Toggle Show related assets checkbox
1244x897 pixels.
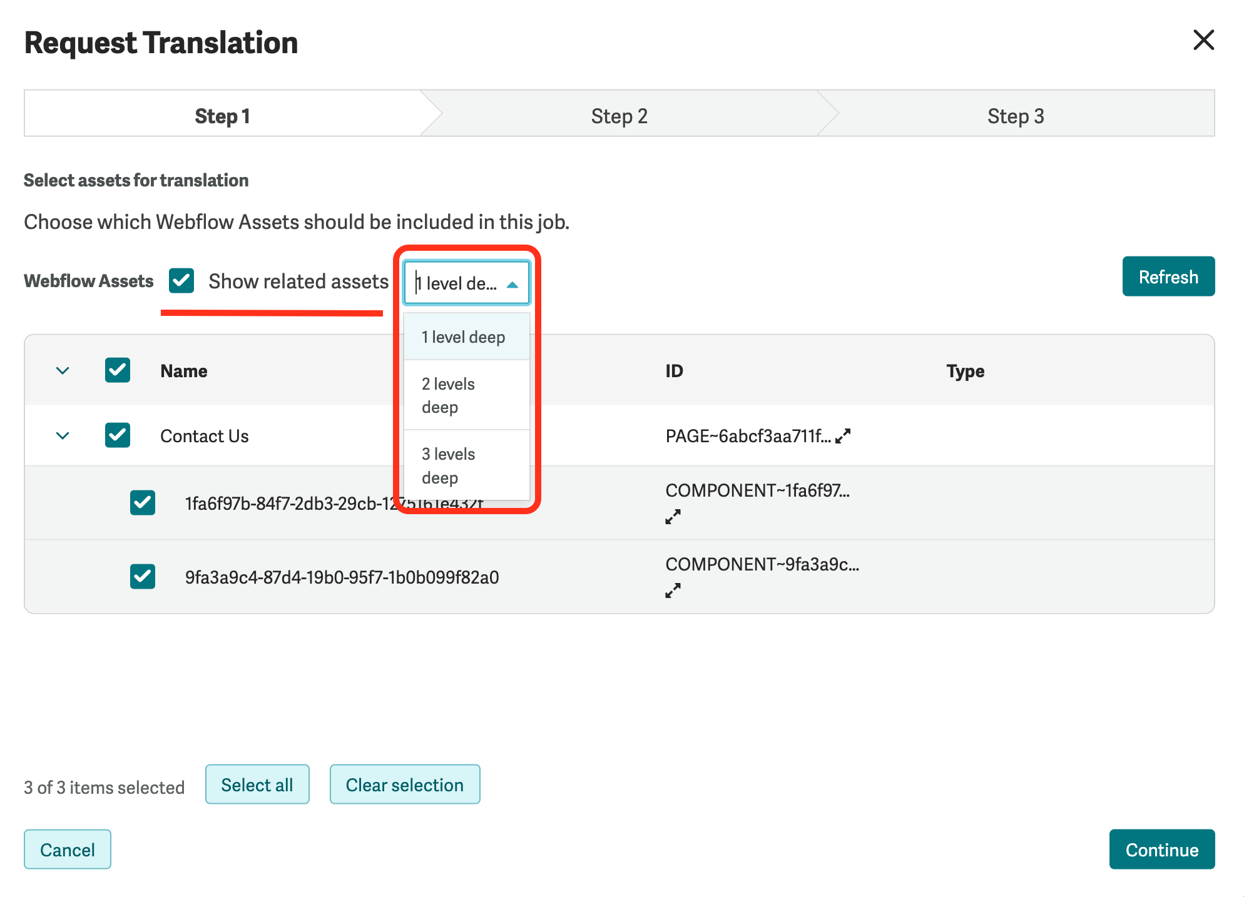(181, 281)
